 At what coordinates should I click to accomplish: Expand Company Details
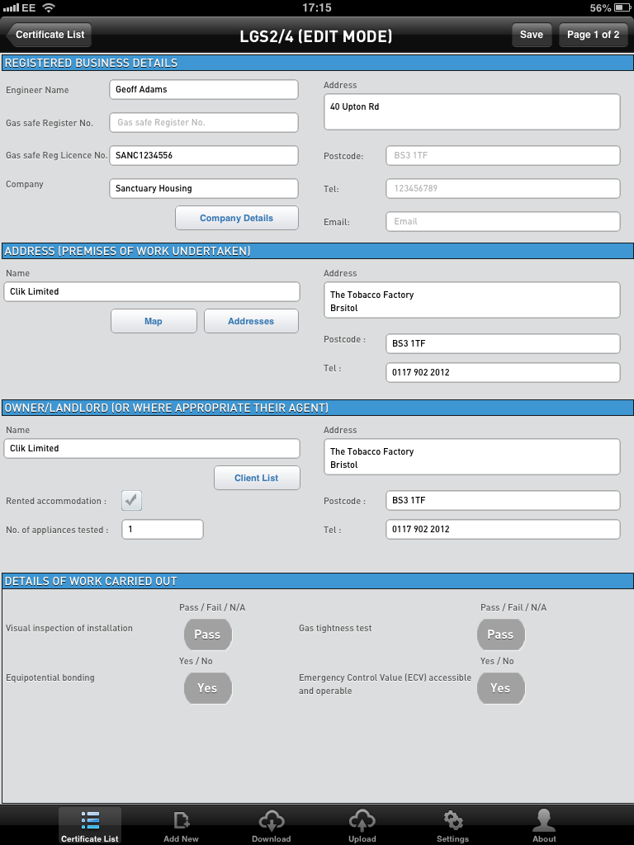click(236, 218)
